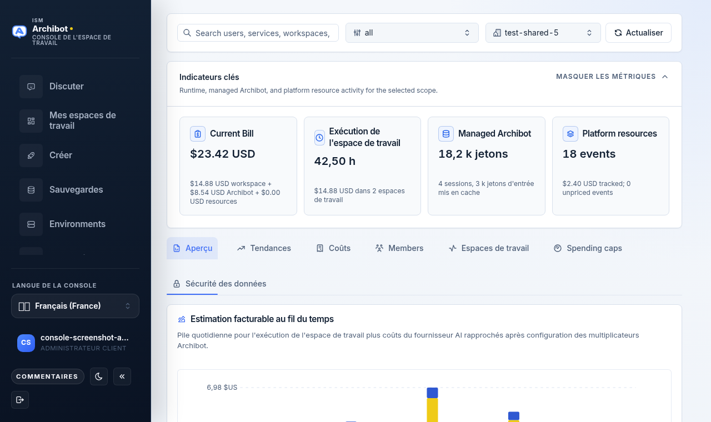This screenshot has width=711, height=422.
Task: Click the Actualiser refresh button
Action: [638, 33]
